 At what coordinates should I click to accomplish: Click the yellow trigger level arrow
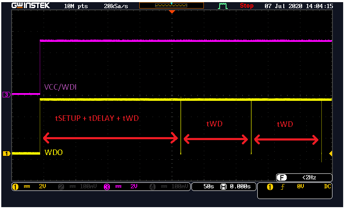pos(331,154)
